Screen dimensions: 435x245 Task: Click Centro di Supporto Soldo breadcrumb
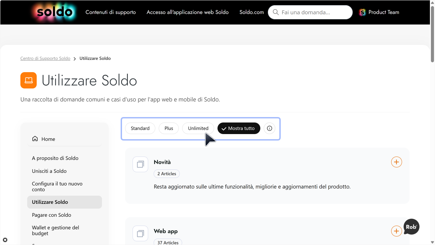click(45, 59)
